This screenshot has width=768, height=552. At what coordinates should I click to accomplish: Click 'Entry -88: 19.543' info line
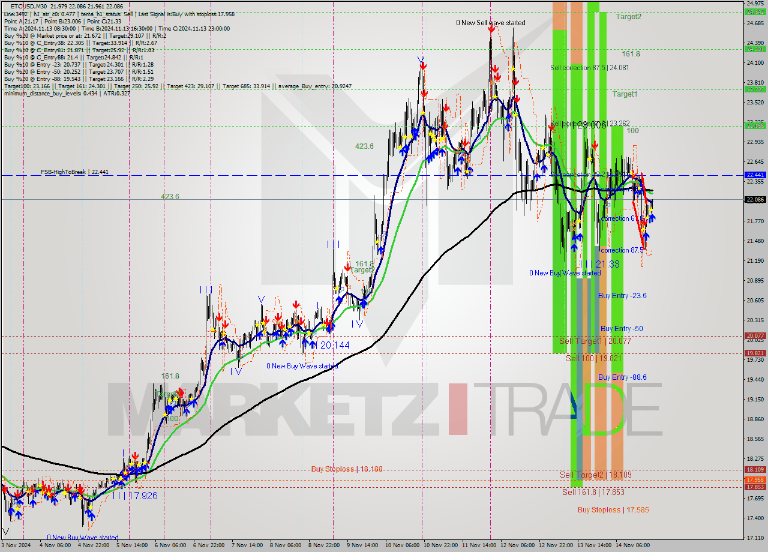click(x=79, y=79)
